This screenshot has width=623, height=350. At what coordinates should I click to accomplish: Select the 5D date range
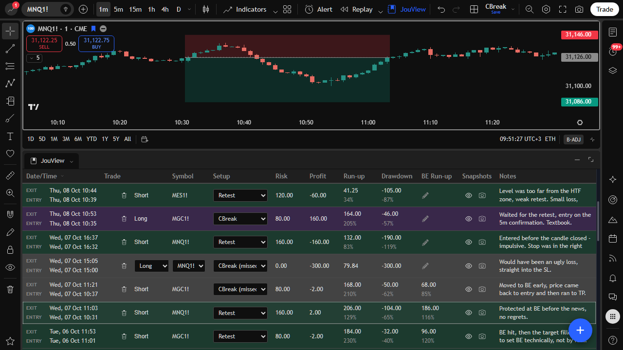pos(42,139)
